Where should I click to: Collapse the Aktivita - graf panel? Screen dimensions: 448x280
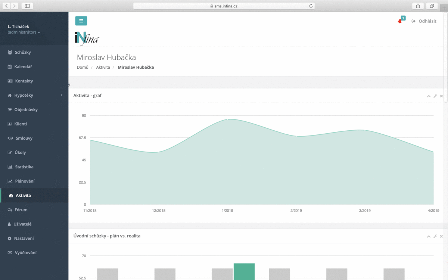pyautogui.click(x=429, y=96)
